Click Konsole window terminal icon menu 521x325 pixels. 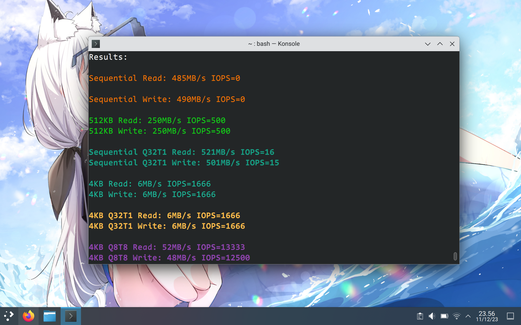96,44
